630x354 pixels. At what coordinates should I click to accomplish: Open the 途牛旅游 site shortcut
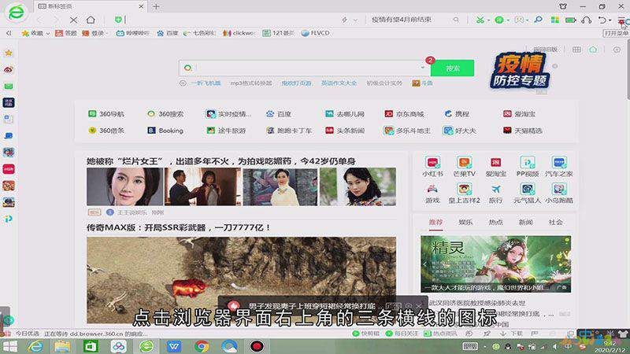226,131
